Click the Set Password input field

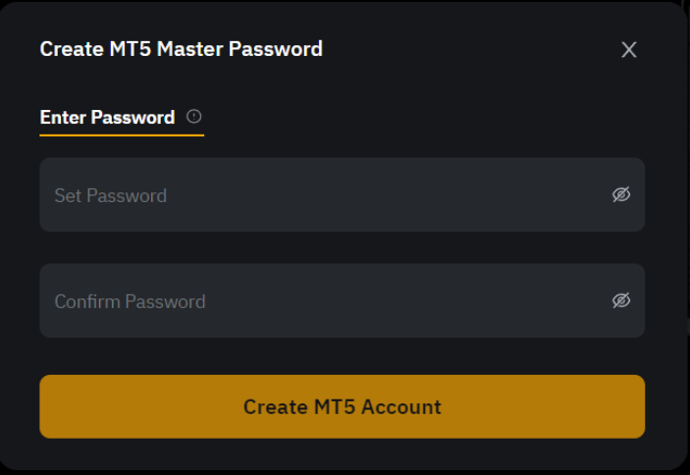[343, 195]
